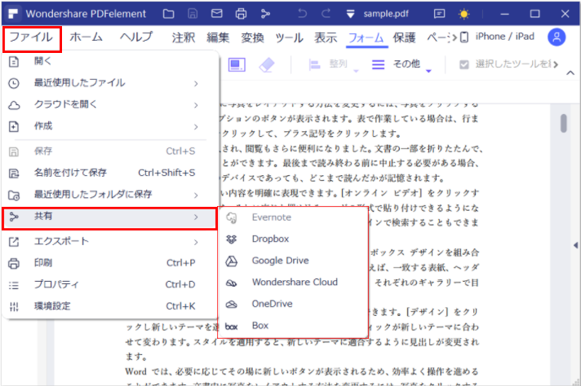
Task: Expand 最近使用したフォルダに保存 submenu
Action: (109, 195)
